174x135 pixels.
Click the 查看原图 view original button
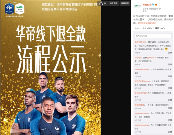(x=125, y=3)
